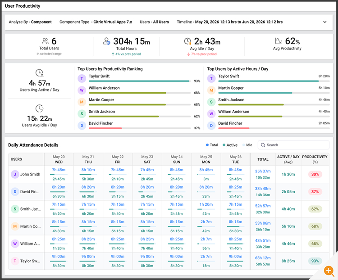The height and width of the screenshot is (280, 338).
Task: Click Users - All Users filter
Action: pyautogui.click(x=154, y=22)
